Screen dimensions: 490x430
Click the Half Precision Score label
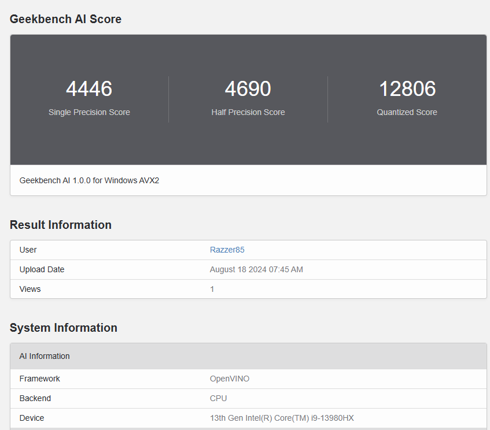pos(248,112)
